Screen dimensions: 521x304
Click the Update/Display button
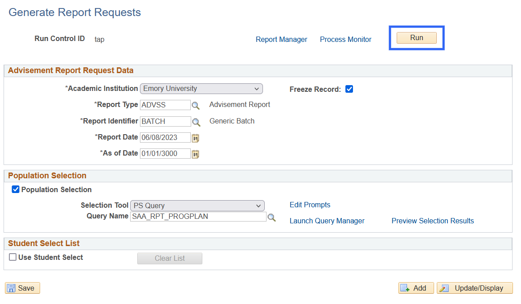point(475,288)
